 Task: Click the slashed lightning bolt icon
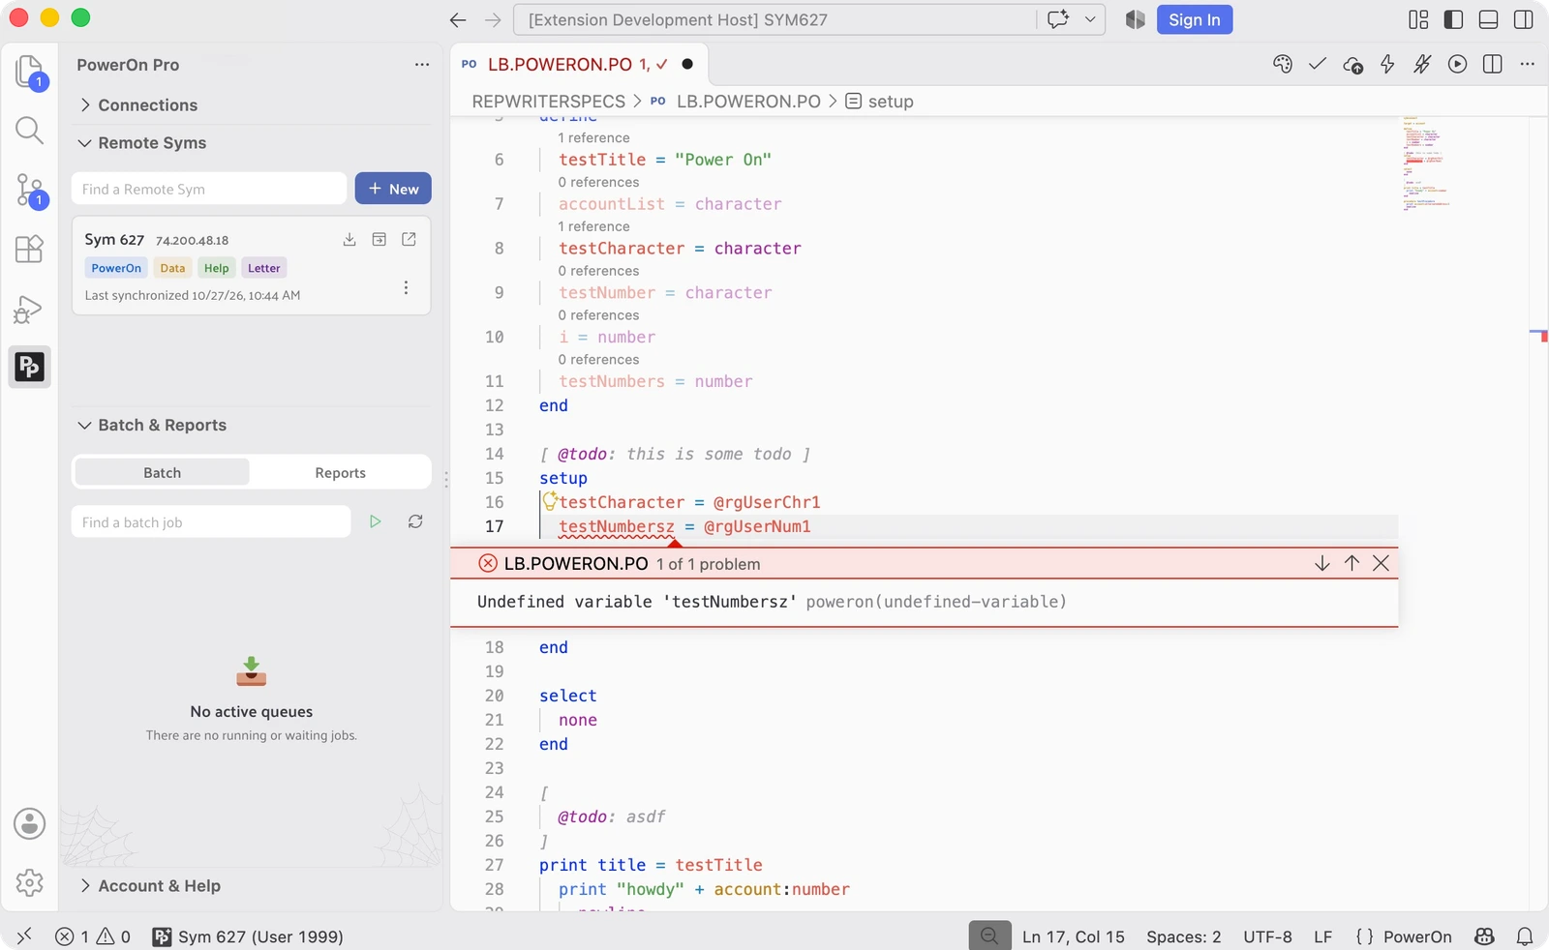[x=1422, y=64]
